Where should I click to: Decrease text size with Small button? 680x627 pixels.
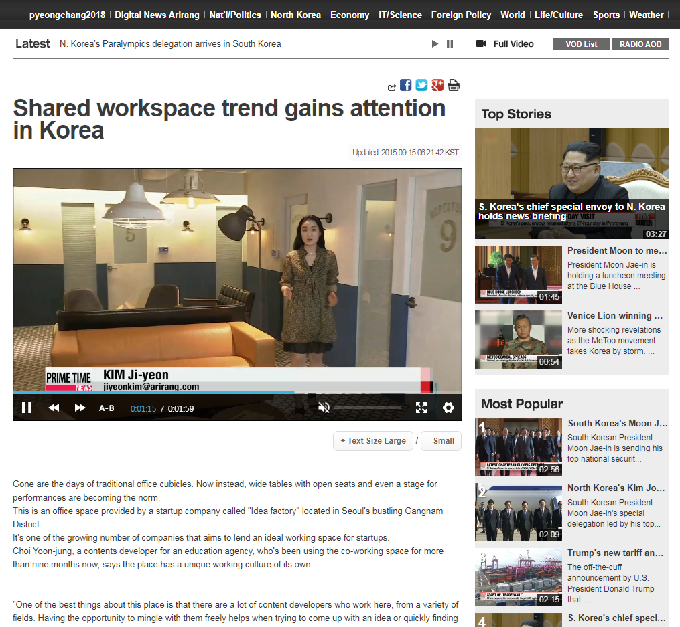click(441, 441)
